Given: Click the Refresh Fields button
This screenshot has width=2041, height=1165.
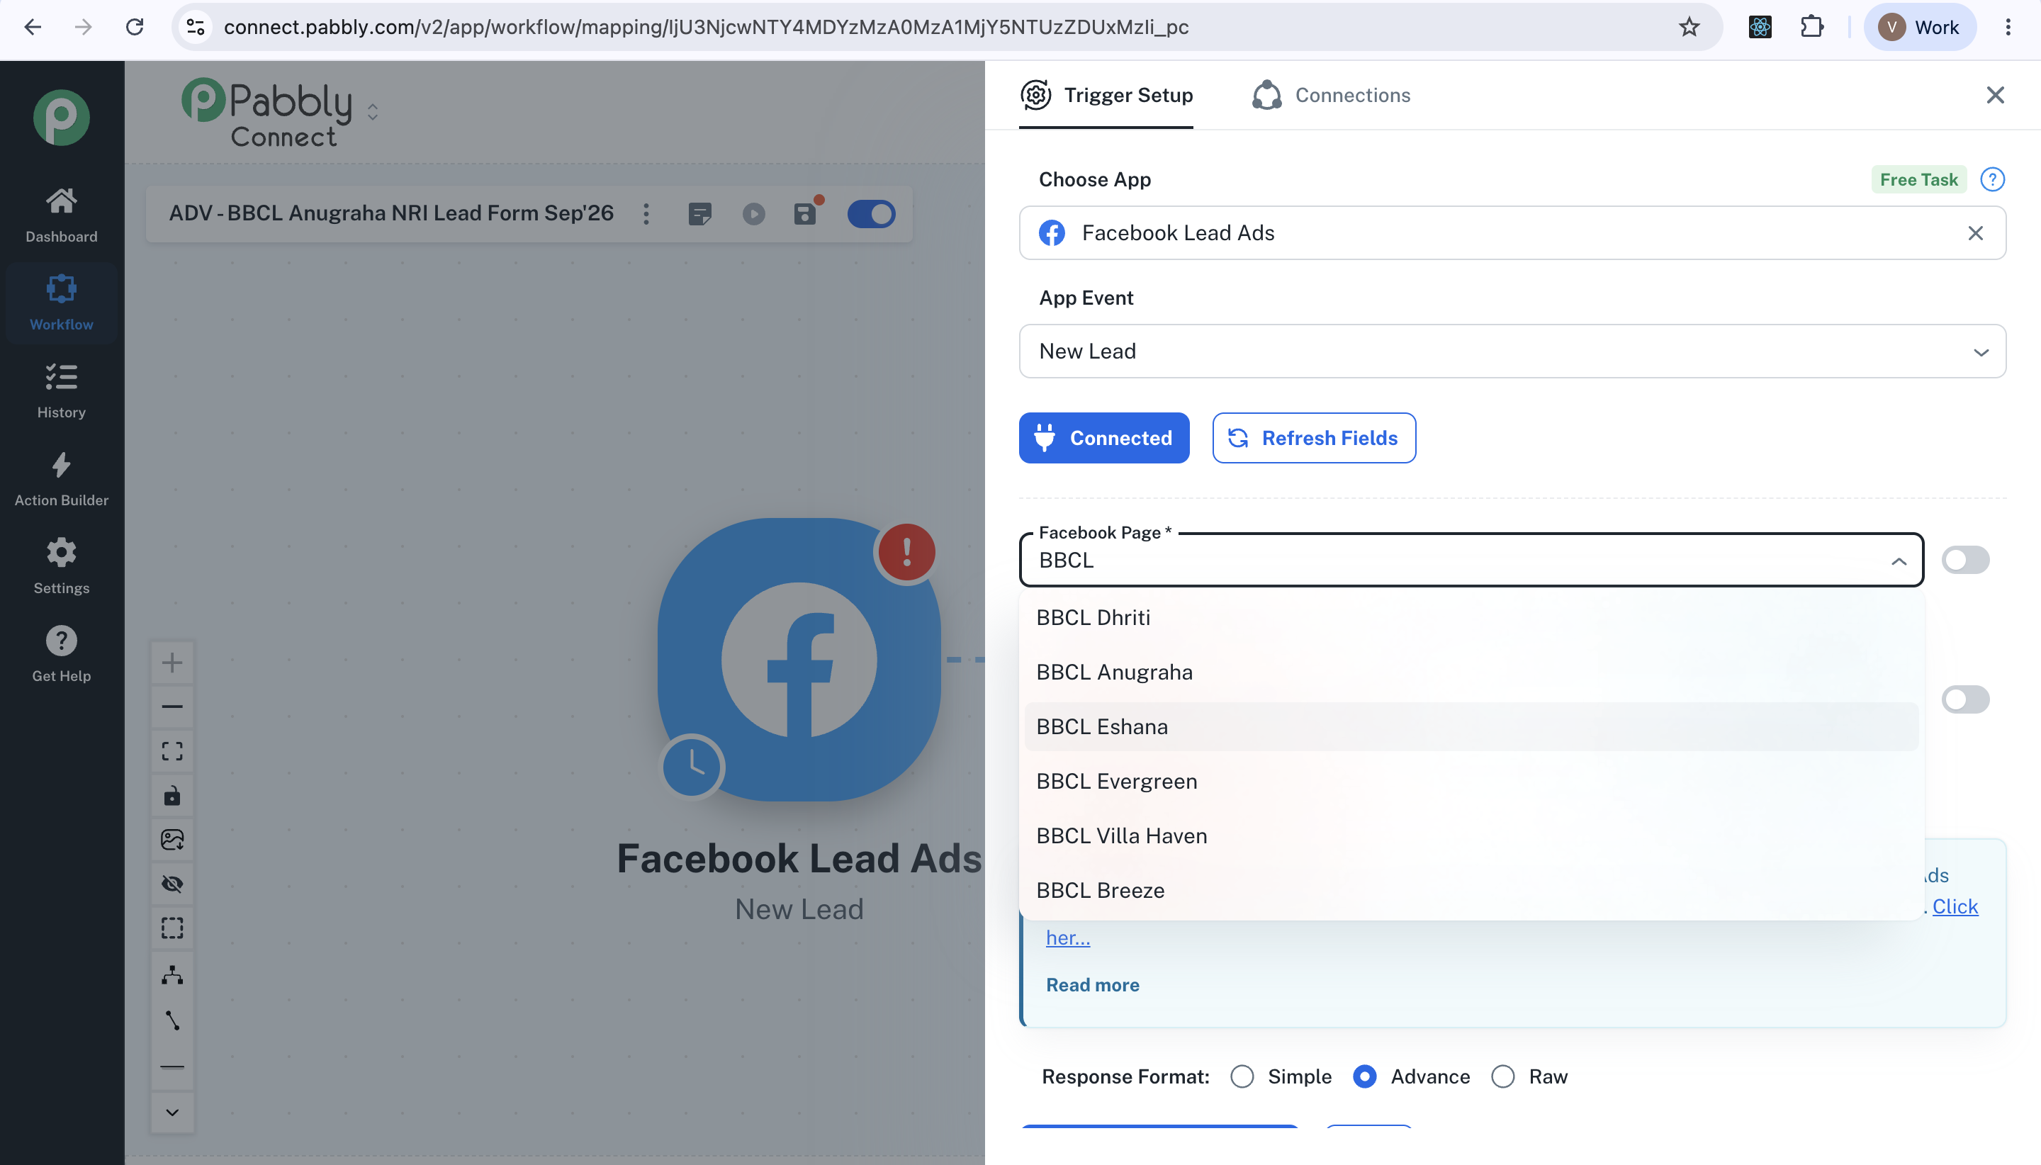Looking at the screenshot, I should (1314, 438).
